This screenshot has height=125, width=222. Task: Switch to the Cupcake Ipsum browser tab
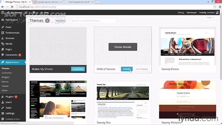point(48,2)
